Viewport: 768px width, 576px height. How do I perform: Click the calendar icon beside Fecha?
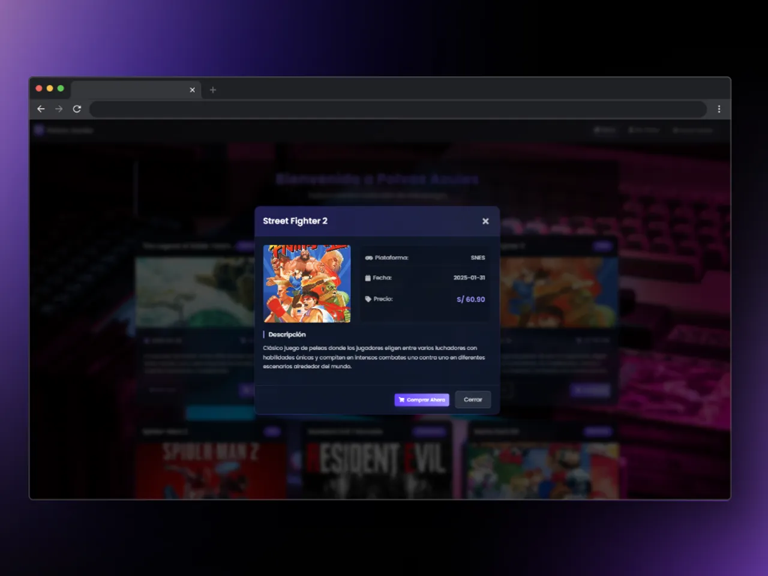[x=367, y=278]
